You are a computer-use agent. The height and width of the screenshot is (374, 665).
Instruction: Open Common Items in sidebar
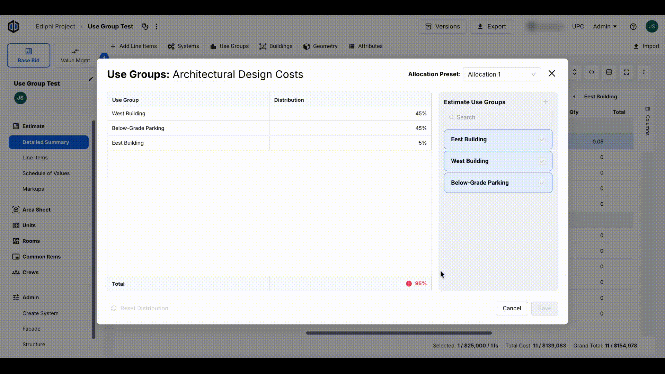tap(37, 257)
